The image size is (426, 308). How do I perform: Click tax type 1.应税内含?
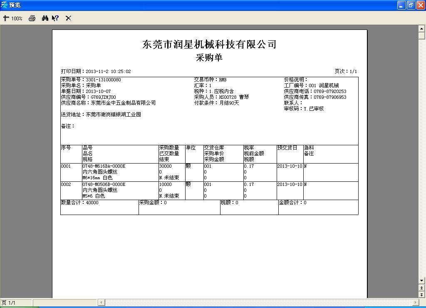[x=221, y=91]
